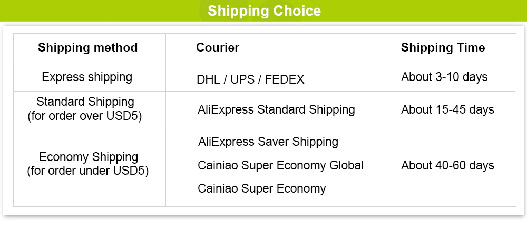Click the Shipping Choice banner title

click(263, 11)
